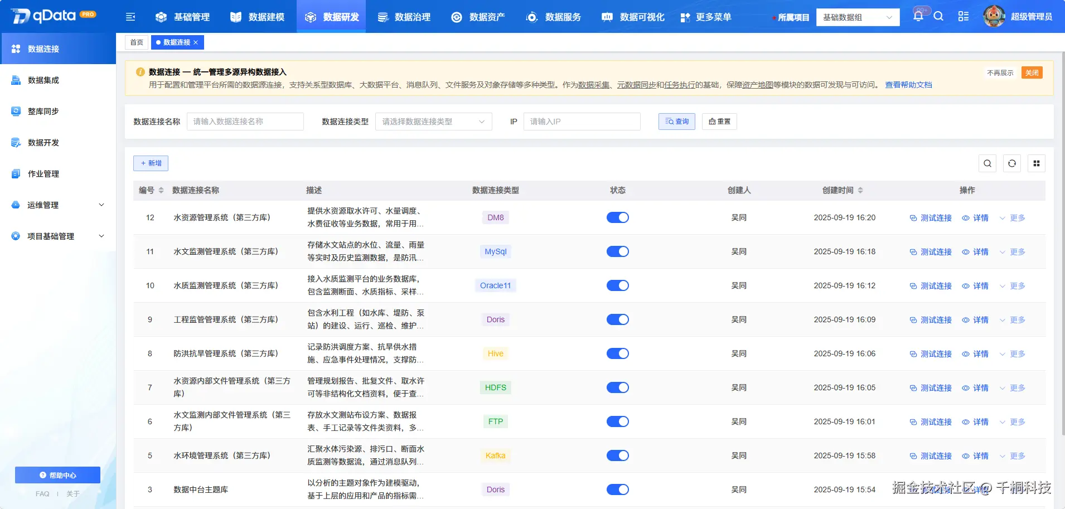This screenshot has width=1065, height=509.
Task: Open 更多 menu for Kafka row
Action: (x=1012, y=456)
